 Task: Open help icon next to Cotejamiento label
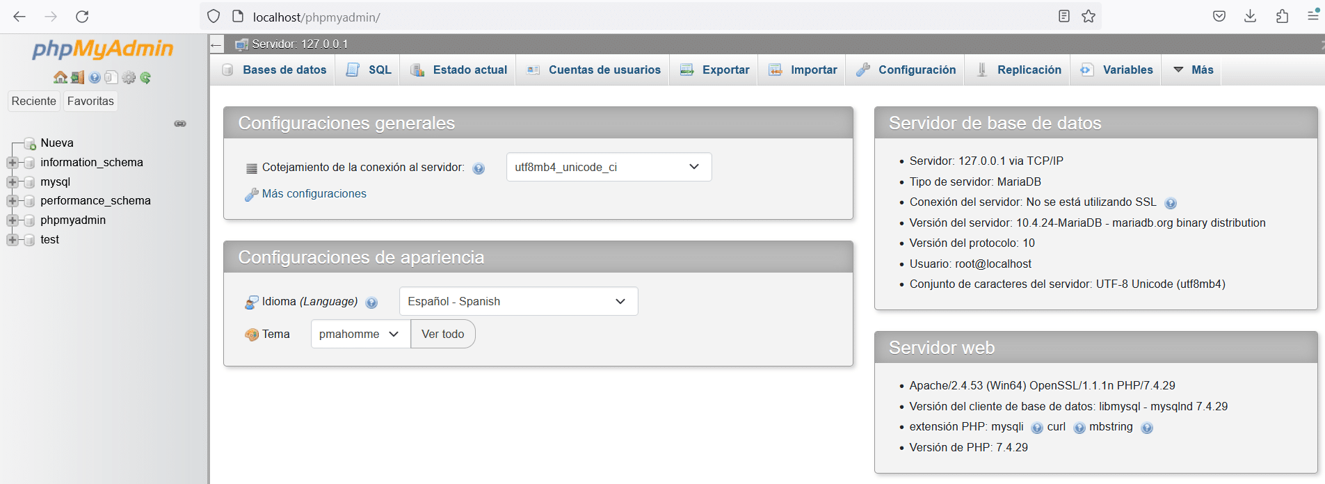coord(479,168)
